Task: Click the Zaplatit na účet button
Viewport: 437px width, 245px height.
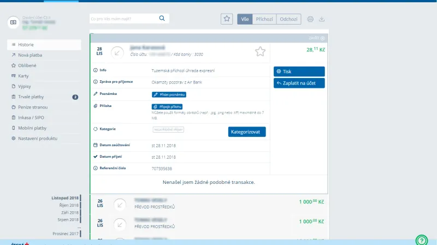Action: click(299, 83)
